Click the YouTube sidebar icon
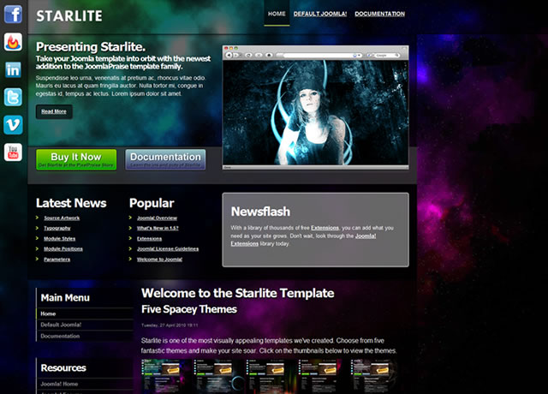 [x=13, y=152]
